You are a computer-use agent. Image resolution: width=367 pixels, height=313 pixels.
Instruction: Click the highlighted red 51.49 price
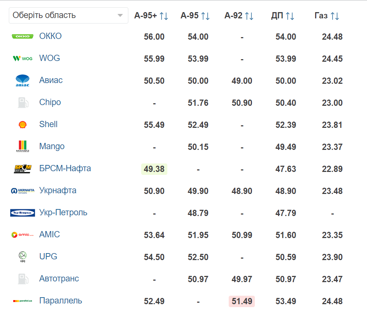[242, 301]
